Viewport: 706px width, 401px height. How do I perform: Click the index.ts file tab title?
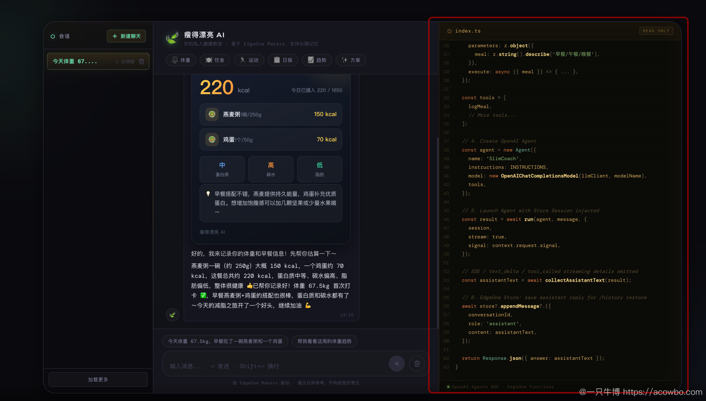point(468,31)
